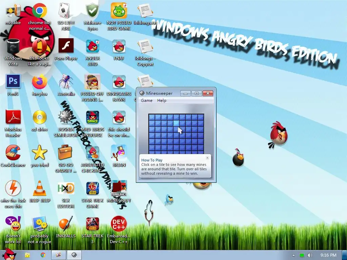Image resolution: width=347 pixels, height=260 pixels.
Task: Select the Flash Player desktop icon
Action: tap(66, 46)
